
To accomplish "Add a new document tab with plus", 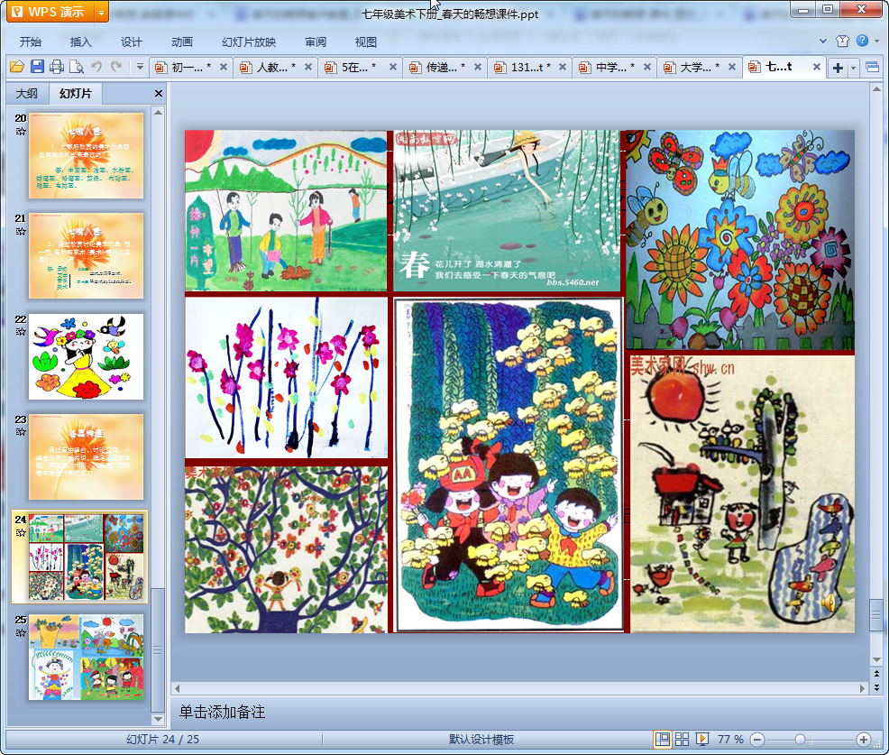I will coord(838,68).
